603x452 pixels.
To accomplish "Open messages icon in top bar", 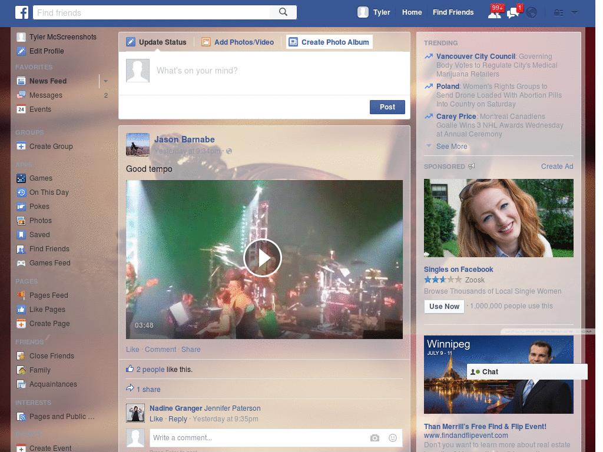I will pos(513,12).
